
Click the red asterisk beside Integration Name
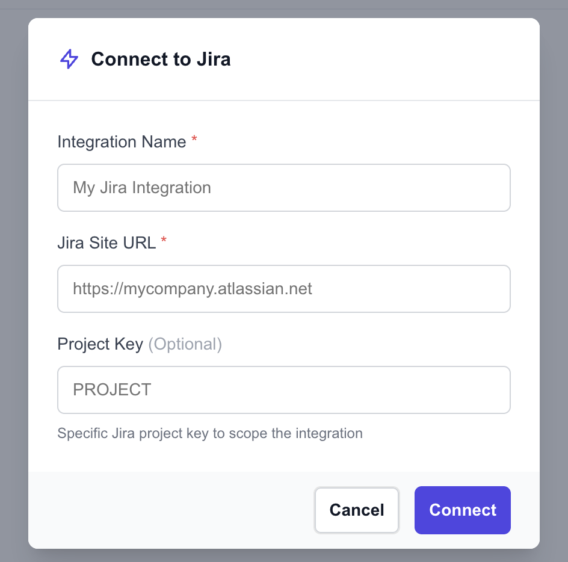(194, 139)
